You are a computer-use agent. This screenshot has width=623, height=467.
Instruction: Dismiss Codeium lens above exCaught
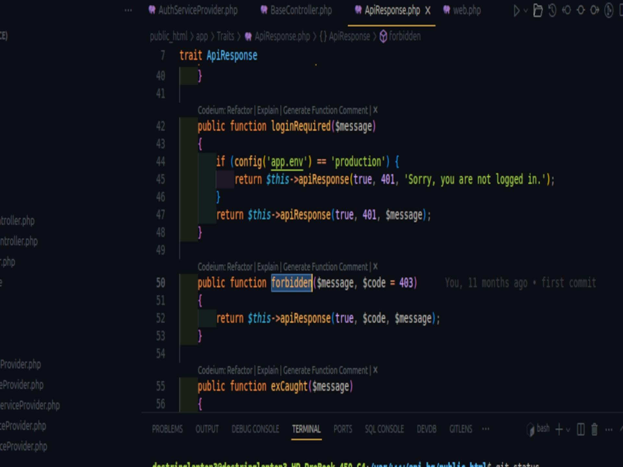pyautogui.click(x=375, y=370)
